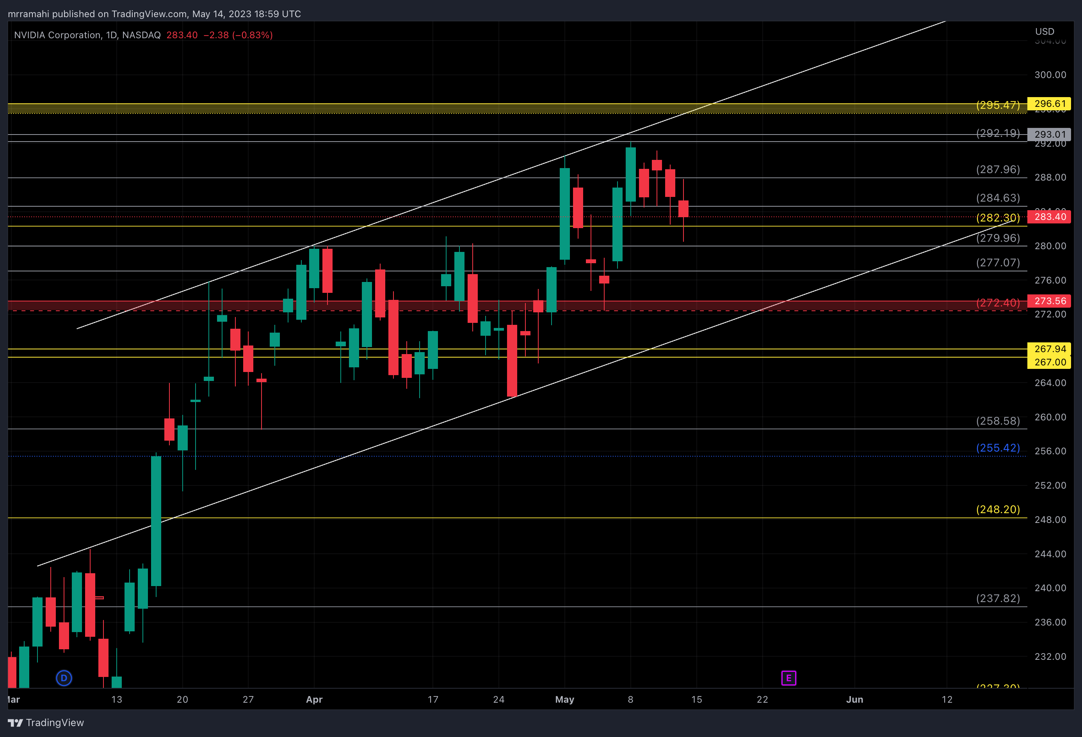The image size is (1082, 737).
Task: Click the NVIDIA Corporation symbol title
Action: [57, 35]
